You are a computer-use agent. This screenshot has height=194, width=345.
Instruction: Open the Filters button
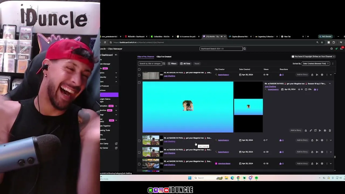172,64
